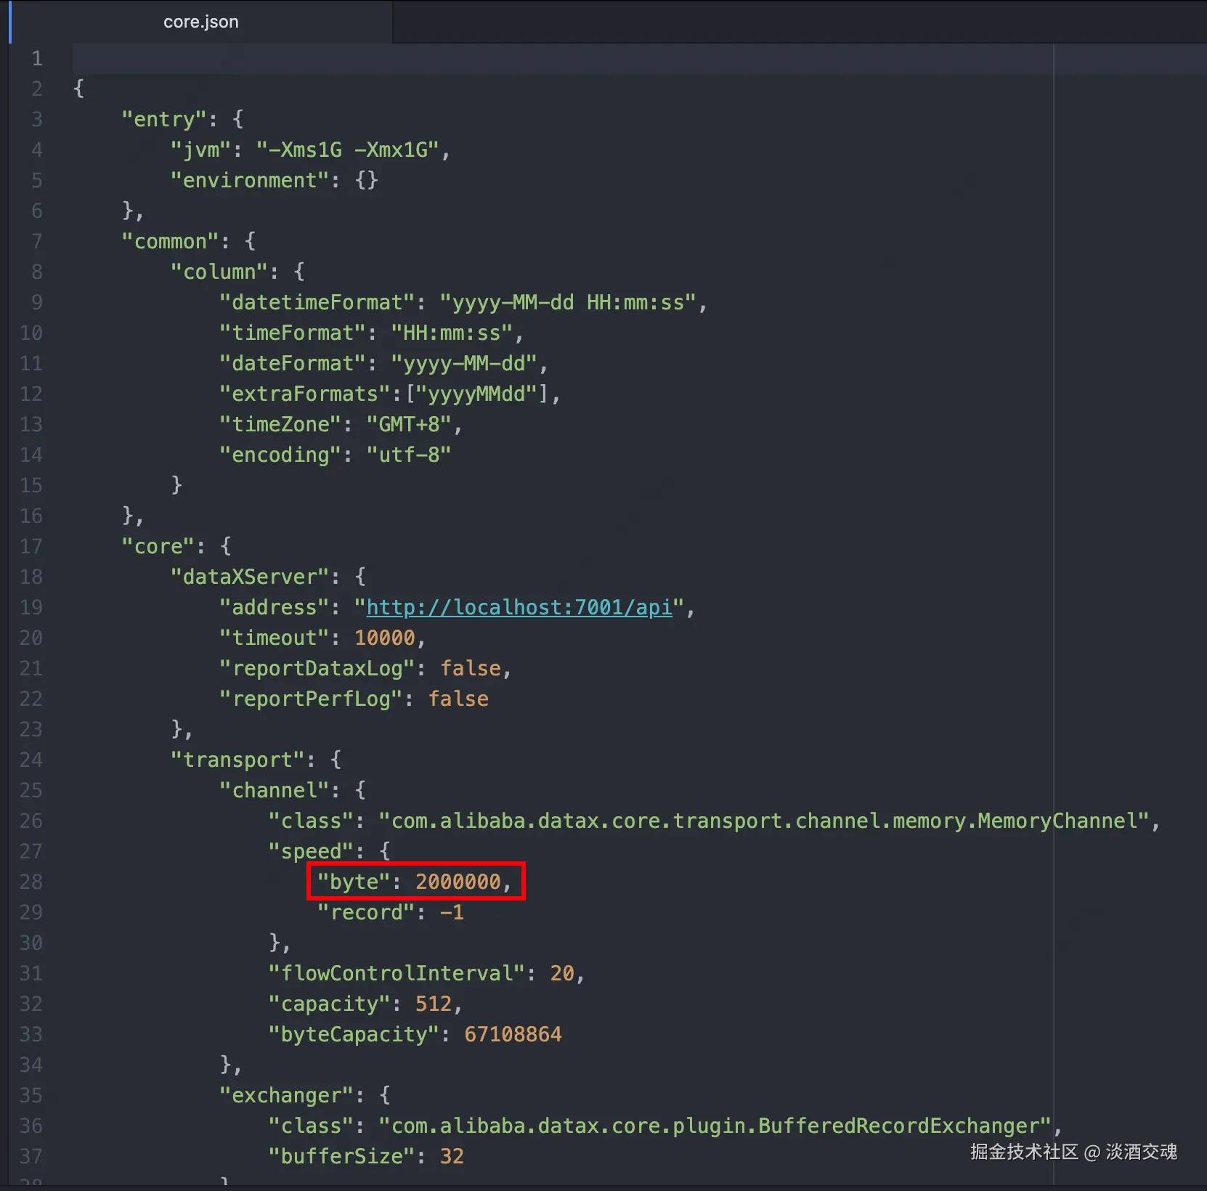Click the "reportDataxLog" key
The height and width of the screenshot is (1191, 1207).
(317, 668)
